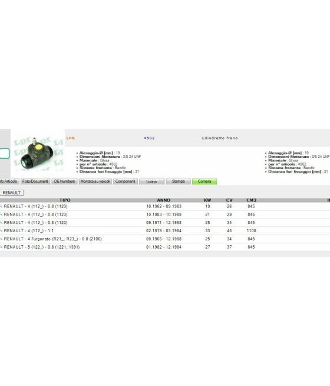Select the RENAULT 4 1.1 vehicle row

[x=165, y=230]
